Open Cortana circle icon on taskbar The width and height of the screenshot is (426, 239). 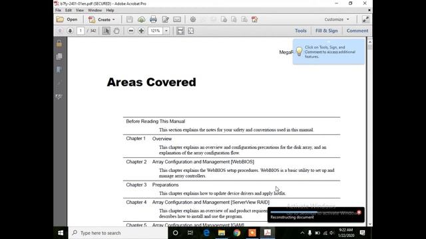click(x=175, y=233)
